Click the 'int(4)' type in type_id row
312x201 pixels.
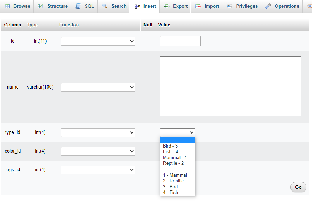point(40,132)
